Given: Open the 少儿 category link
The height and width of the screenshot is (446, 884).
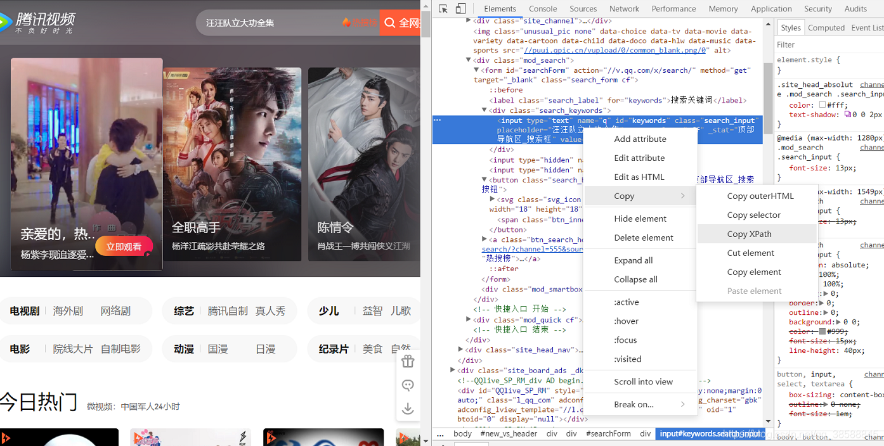Looking at the screenshot, I should pyautogui.click(x=328, y=311).
